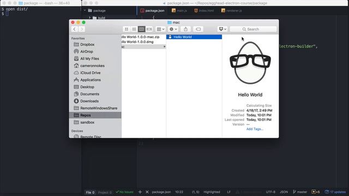Screen dimensions: 349x196
Task: Open the gear action menu
Action: tap(173, 29)
